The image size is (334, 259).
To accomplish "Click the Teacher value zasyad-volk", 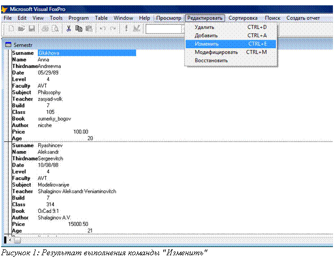I will coord(51,99).
